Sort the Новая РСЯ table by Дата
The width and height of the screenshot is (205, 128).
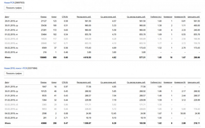point(7,17)
